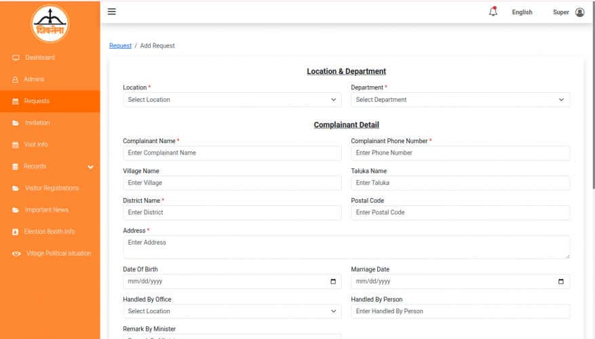The image size is (595, 339).
Task: Focus the Address text area
Action: click(x=347, y=247)
